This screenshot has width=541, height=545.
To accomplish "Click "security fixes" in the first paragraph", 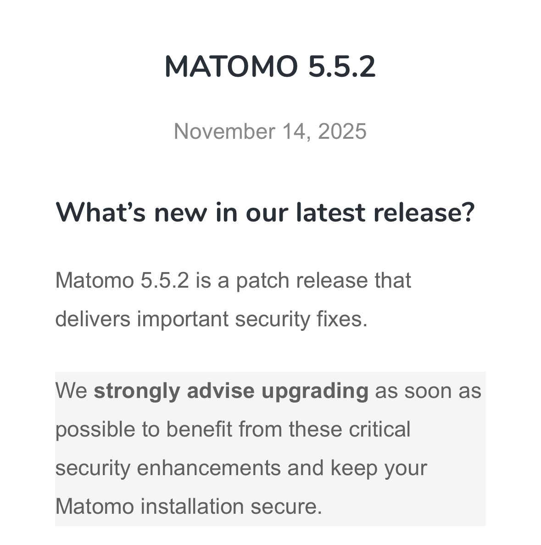I will tap(301, 319).
